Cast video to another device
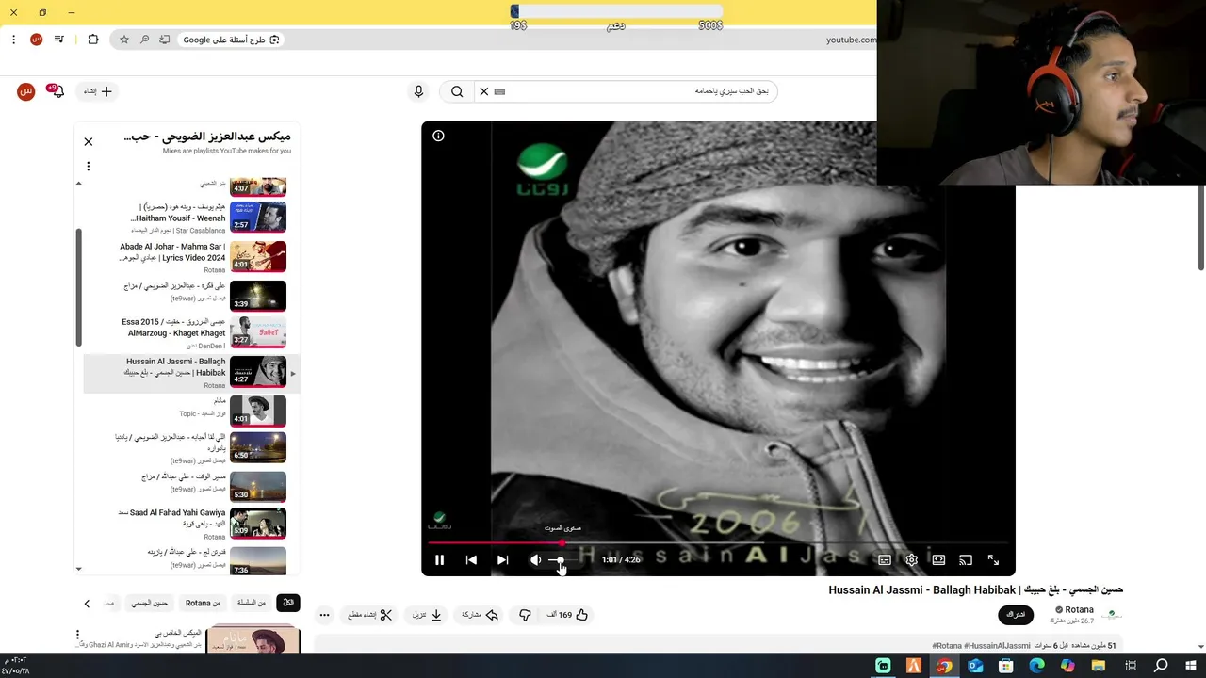Viewport: 1206px width, 678px height. tap(965, 559)
